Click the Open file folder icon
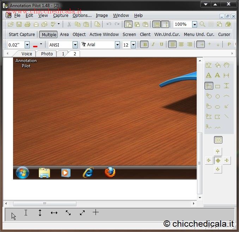Image resolution: width=239 pixels, height=232 pixels. (x=11, y=24)
